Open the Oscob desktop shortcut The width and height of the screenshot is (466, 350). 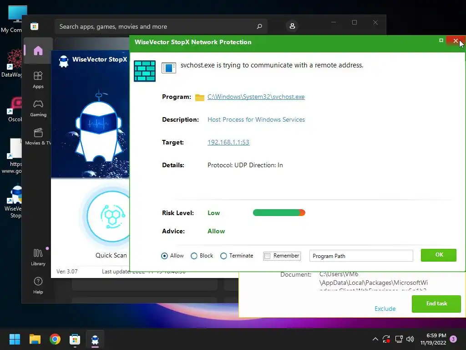pyautogui.click(x=14, y=109)
